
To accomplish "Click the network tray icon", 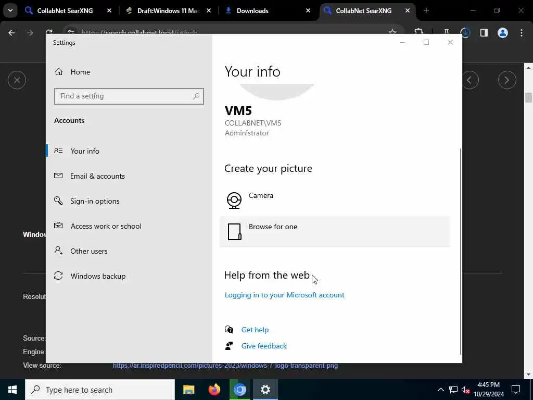I will click(453, 390).
